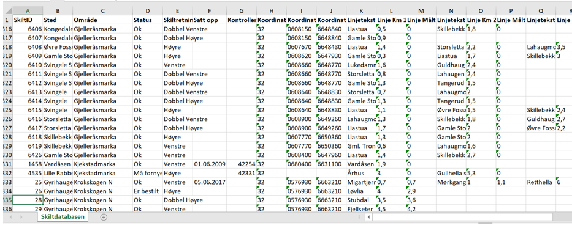Click the Kontroller header cell
The width and height of the screenshot is (572, 231).
[x=242, y=20]
